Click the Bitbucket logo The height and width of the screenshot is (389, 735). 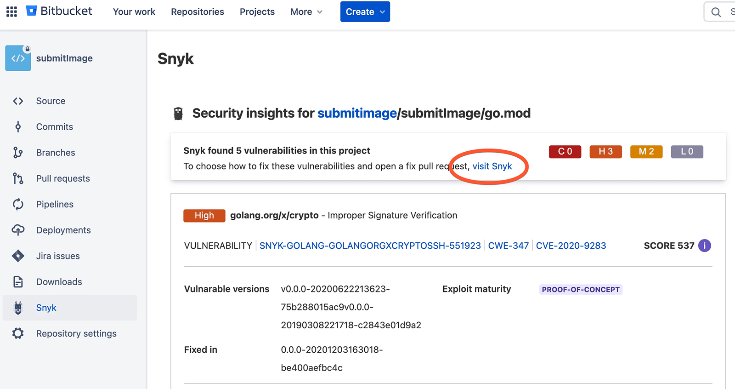coord(59,11)
